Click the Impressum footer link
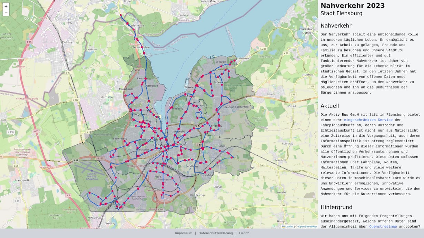 183,233
